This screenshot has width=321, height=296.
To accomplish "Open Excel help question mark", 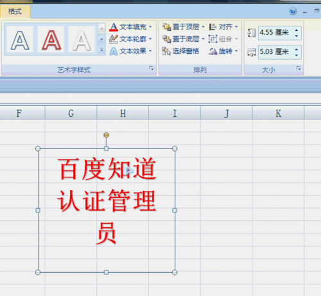I will coord(293,11).
